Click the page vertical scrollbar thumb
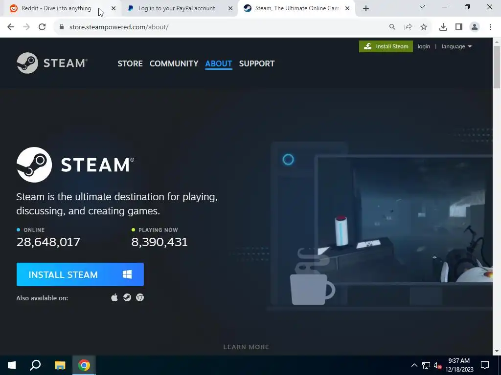 (497, 67)
